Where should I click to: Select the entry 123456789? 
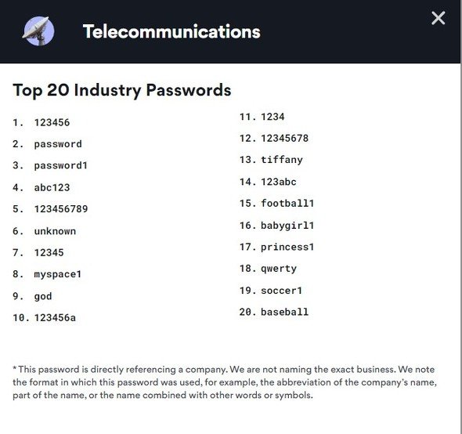[61, 209]
